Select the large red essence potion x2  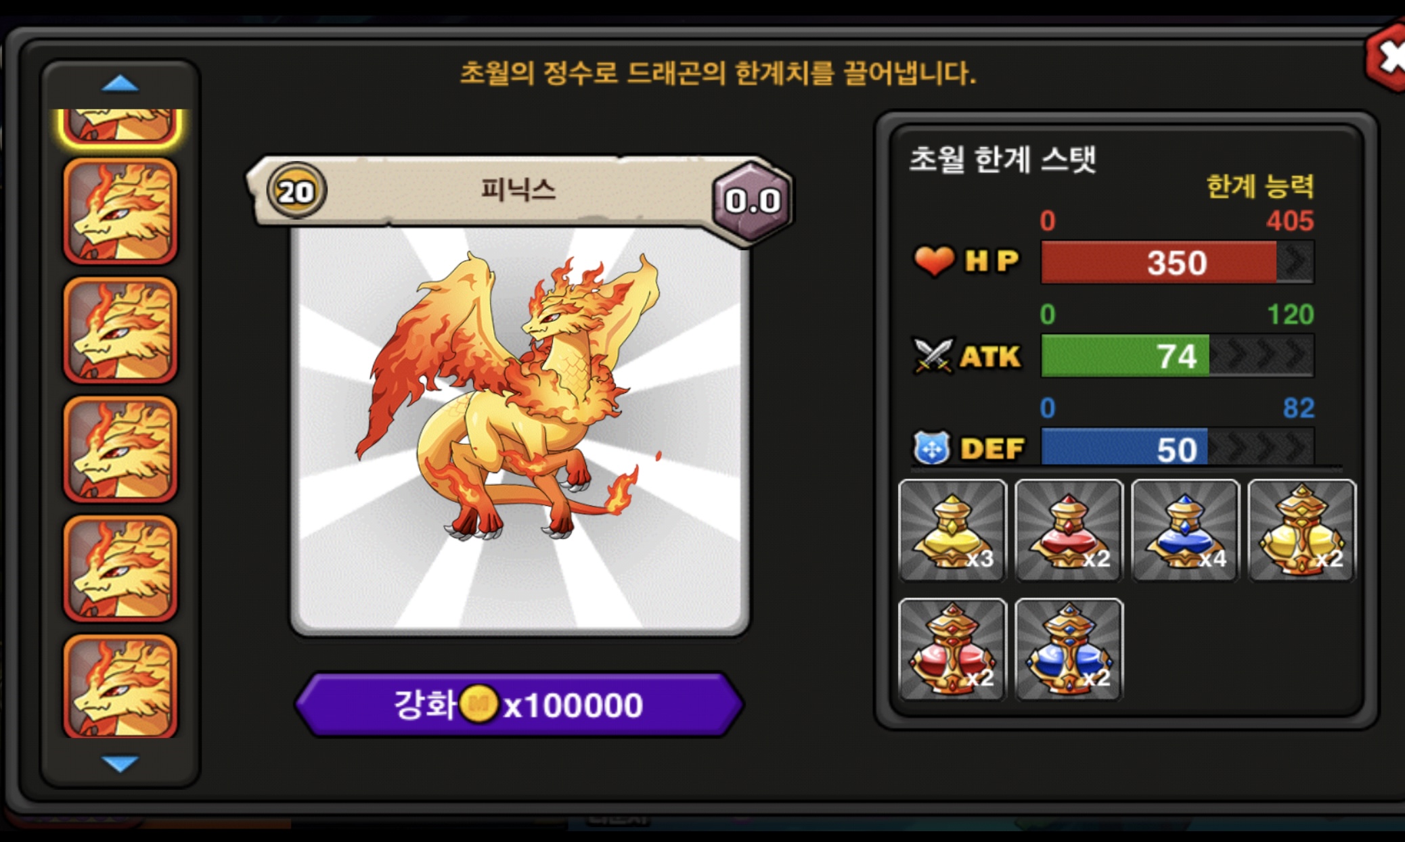pyautogui.click(x=952, y=649)
